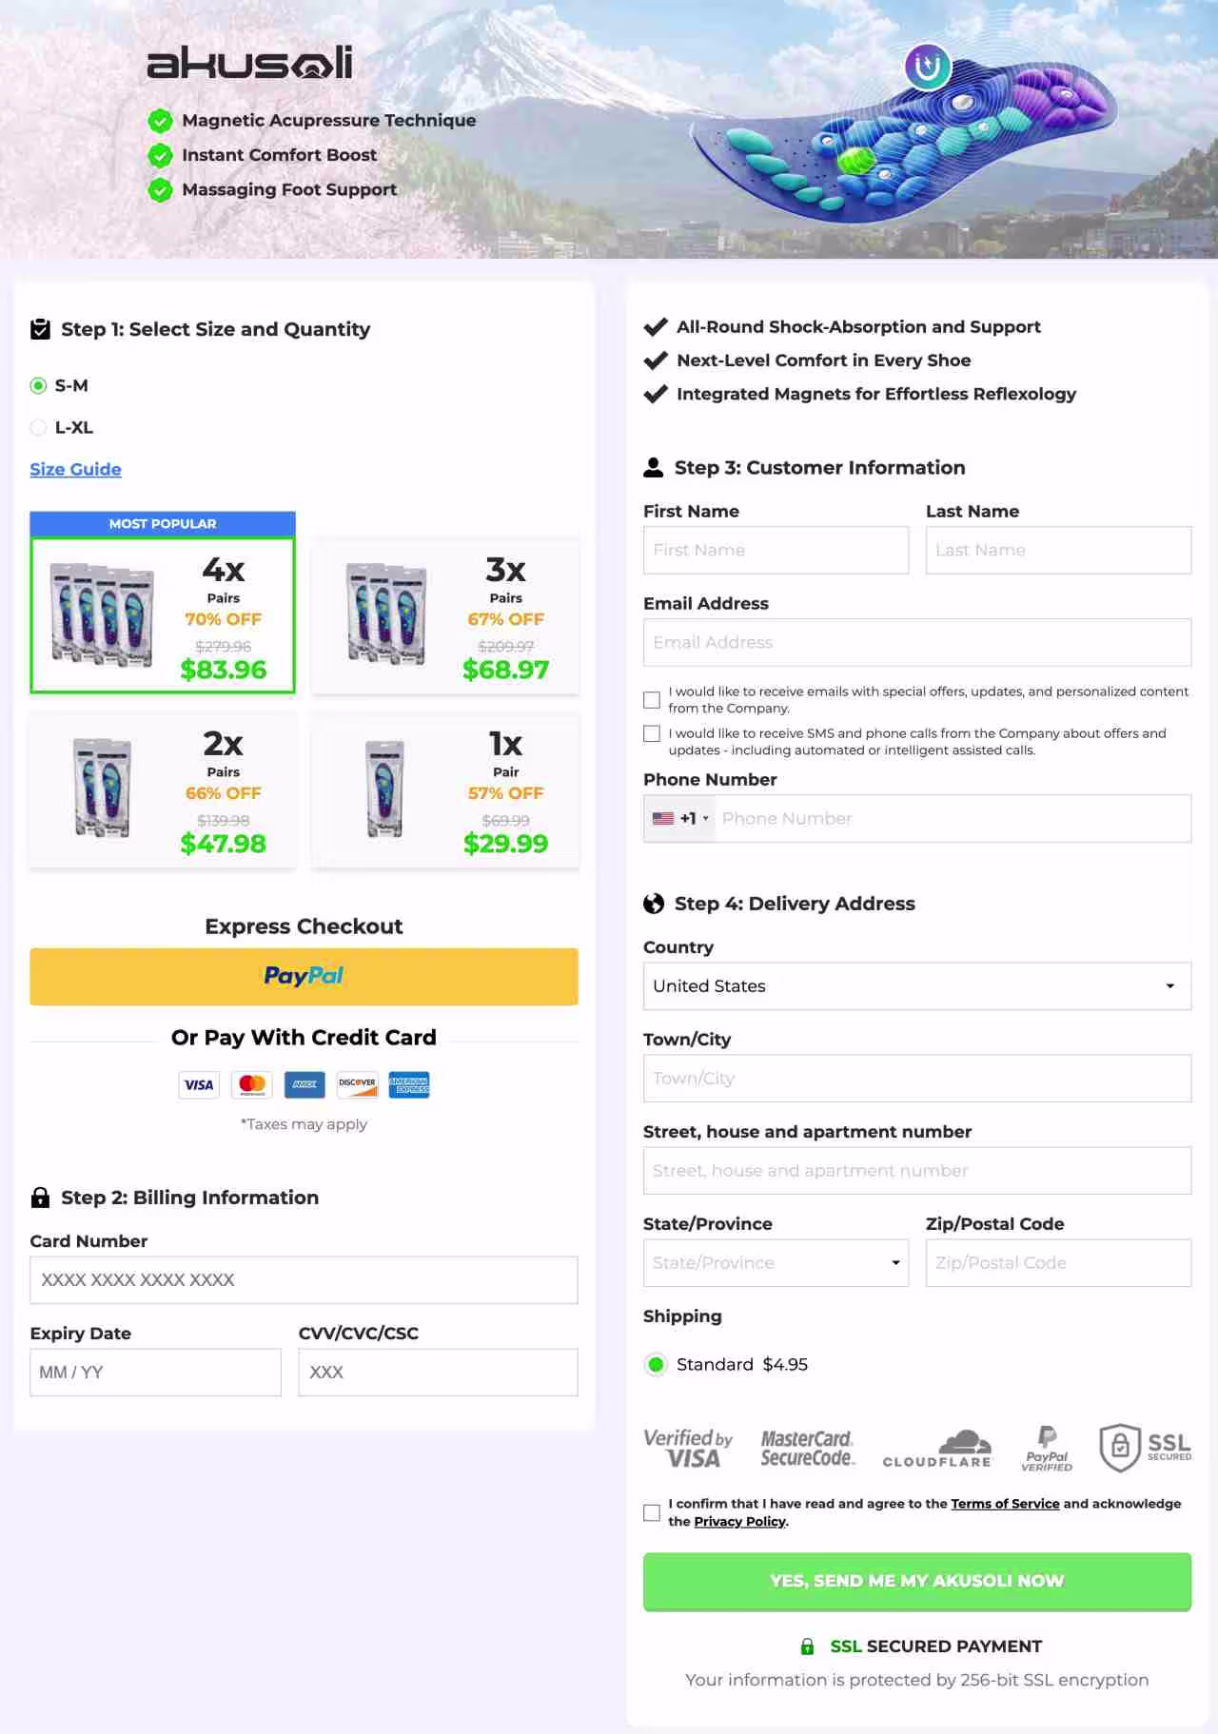This screenshot has width=1218, height=1734.
Task: Click the 'Express Checkout' heading
Action: pyautogui.click(x=304, y=926)
